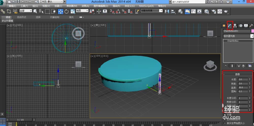Open the named selection set dropdown
This screenshot has width=254, height=126.
tap(152, 11)
